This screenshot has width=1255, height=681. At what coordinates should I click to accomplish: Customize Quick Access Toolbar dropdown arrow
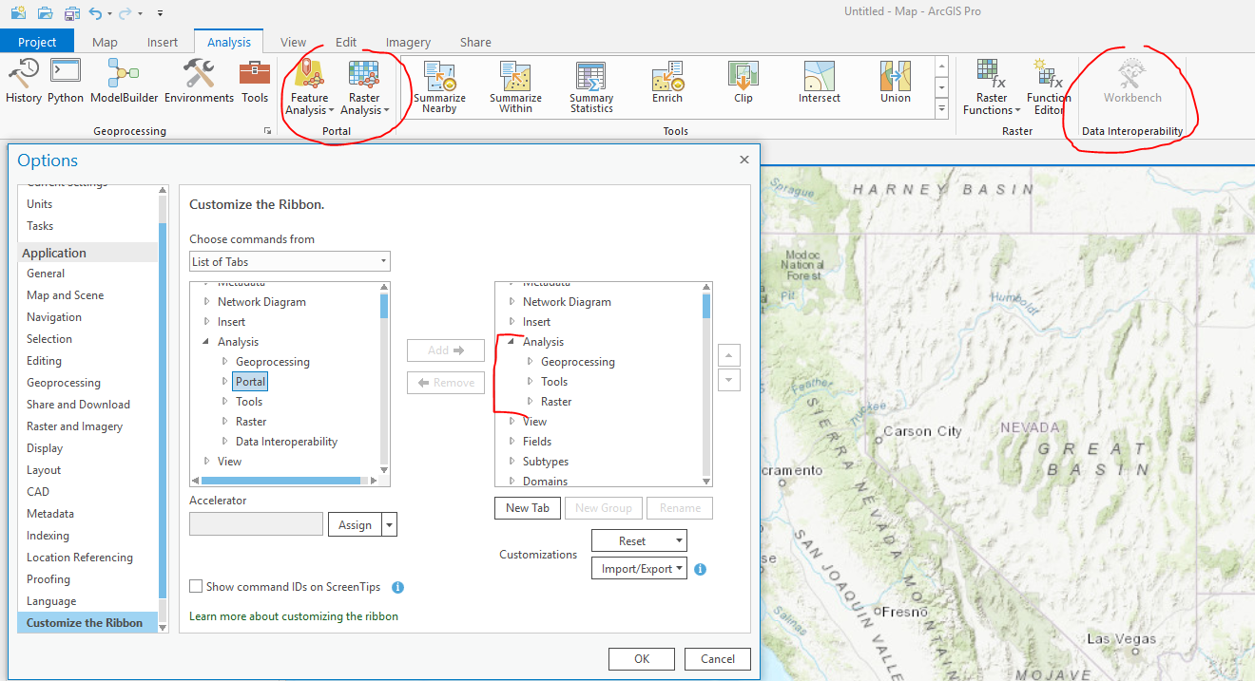[160, 13]
